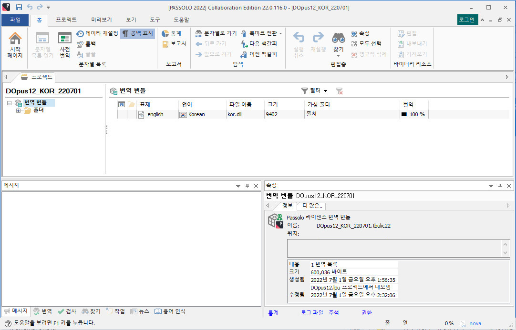Open 북마크 전환 dropdown arrow
Viewport: 516px width, 330px height.
pyautogui.click(x=281, y=33)
